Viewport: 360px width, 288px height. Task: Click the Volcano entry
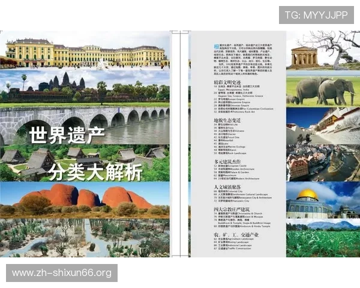point(229,131)
